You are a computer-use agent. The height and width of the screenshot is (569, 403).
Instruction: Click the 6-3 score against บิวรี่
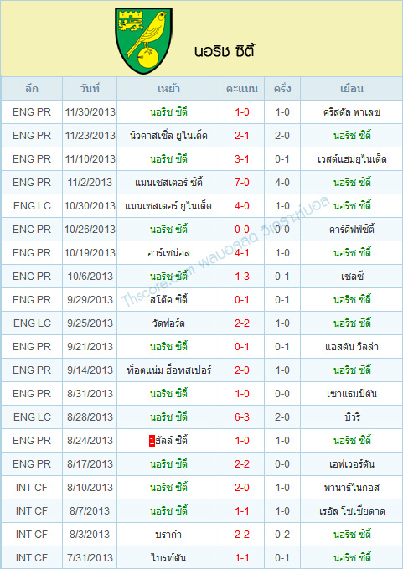[242, 417]
